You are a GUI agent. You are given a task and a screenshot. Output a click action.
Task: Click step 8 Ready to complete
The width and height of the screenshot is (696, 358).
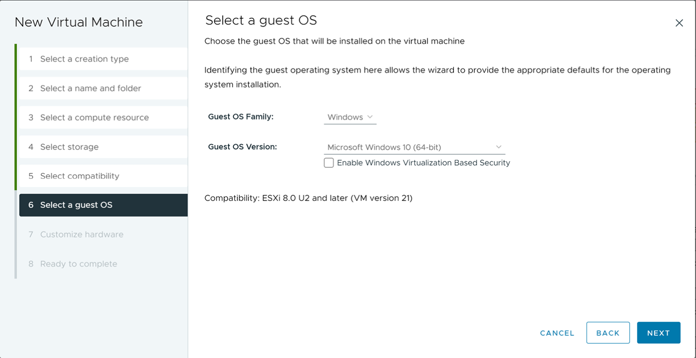click(x=78, y=264)
